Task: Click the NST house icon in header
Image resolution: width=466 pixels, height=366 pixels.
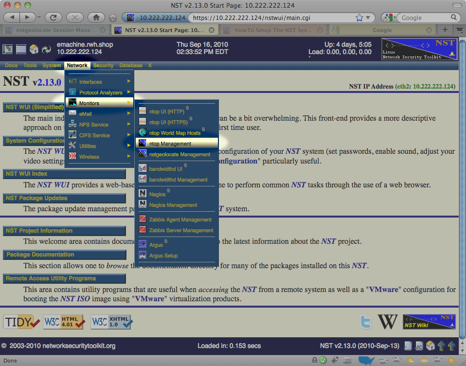Action: (34, 49)
